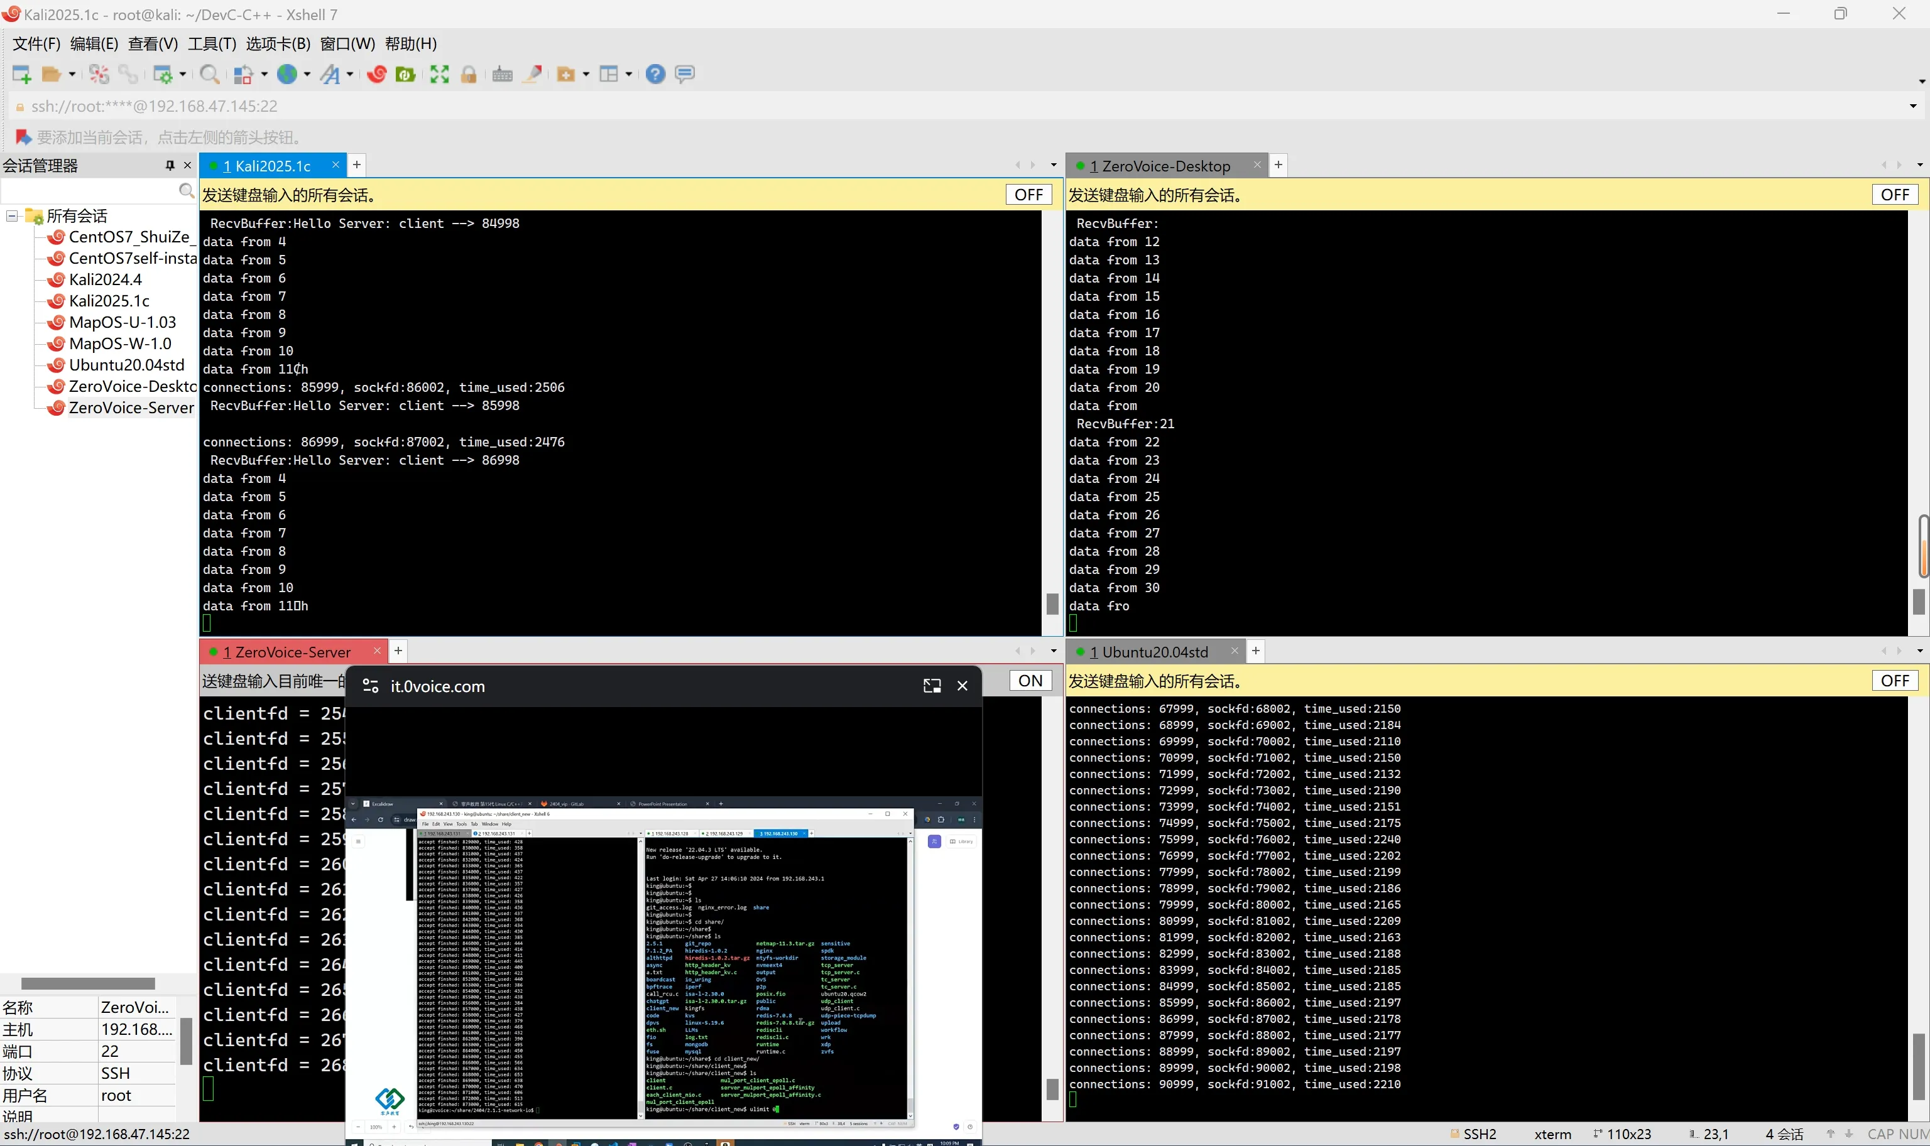Add new tab next to Ubuntu20.04std
1930x1146 pixels.
click(1255, 651)
